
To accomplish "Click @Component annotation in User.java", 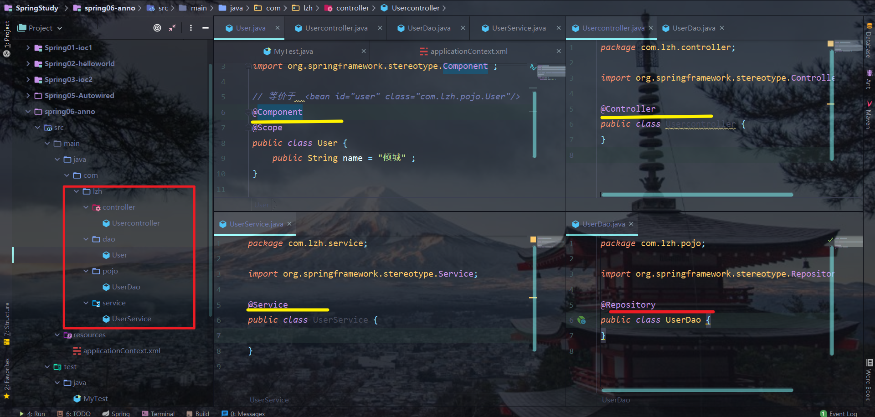I will [277, 112].
